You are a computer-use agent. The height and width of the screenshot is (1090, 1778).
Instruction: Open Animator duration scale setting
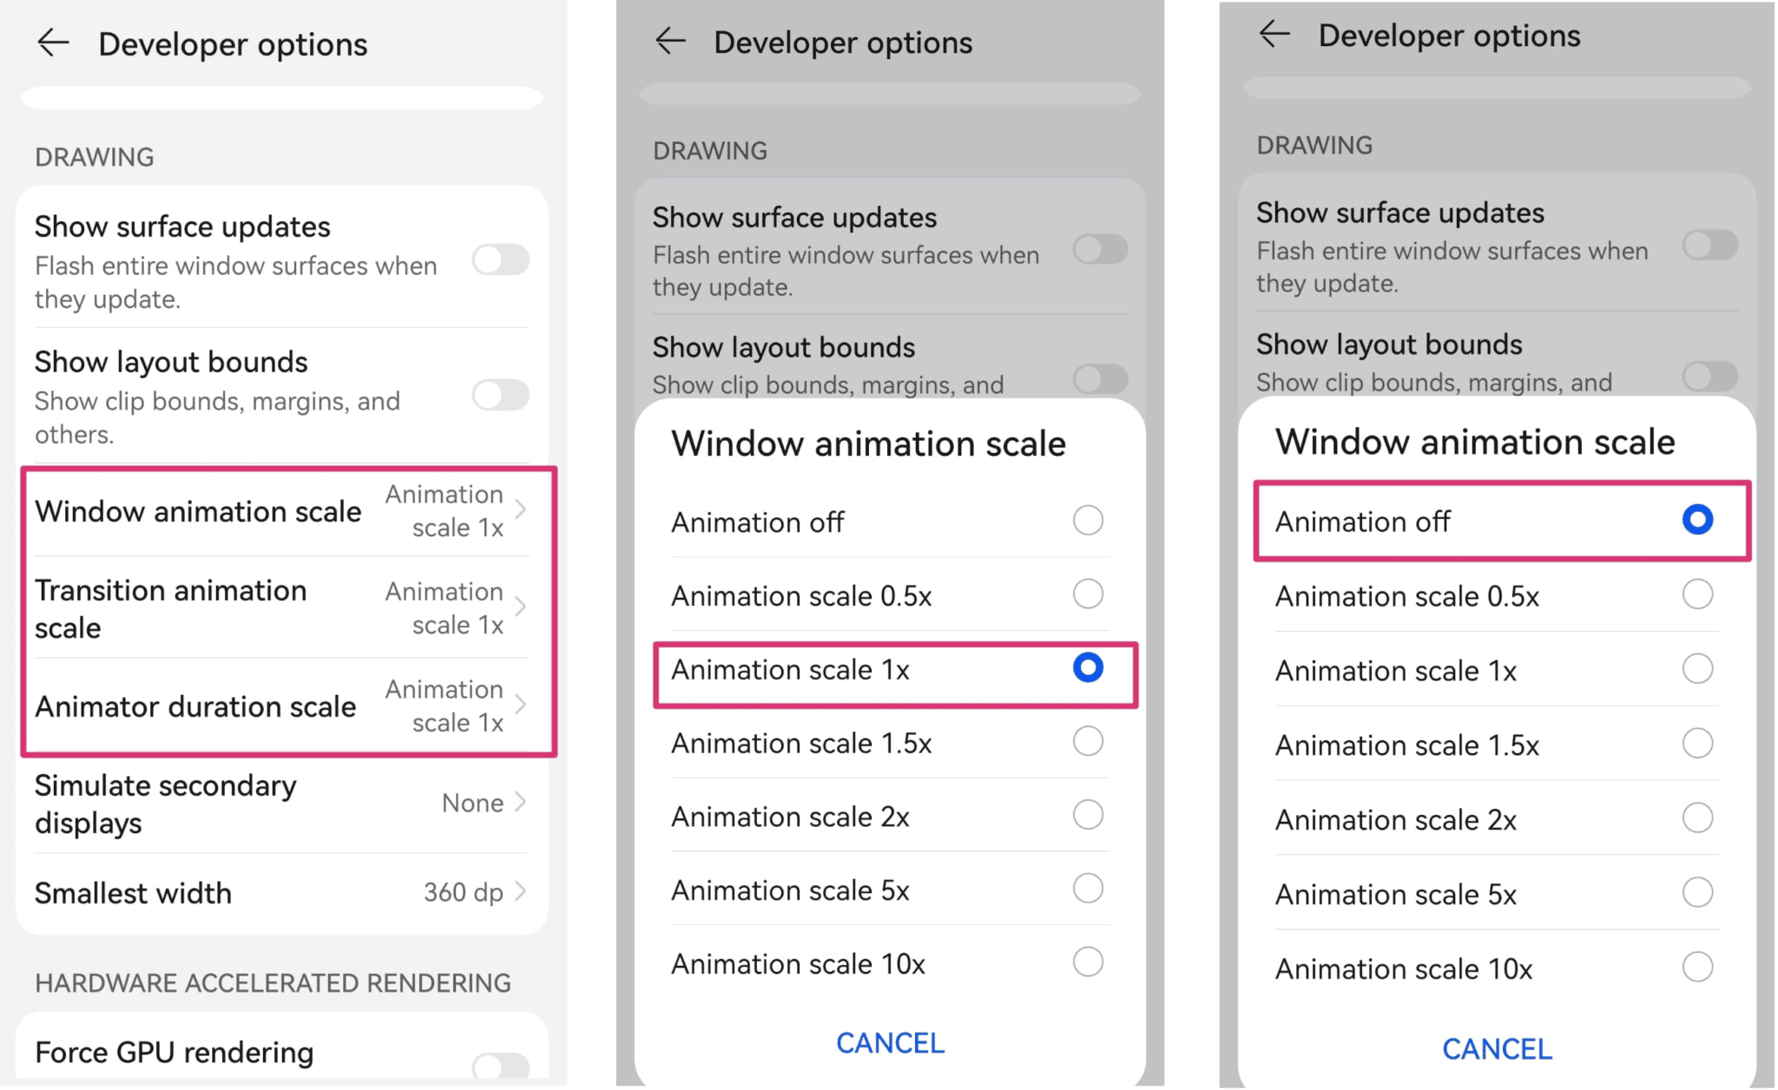pos(282,706)
